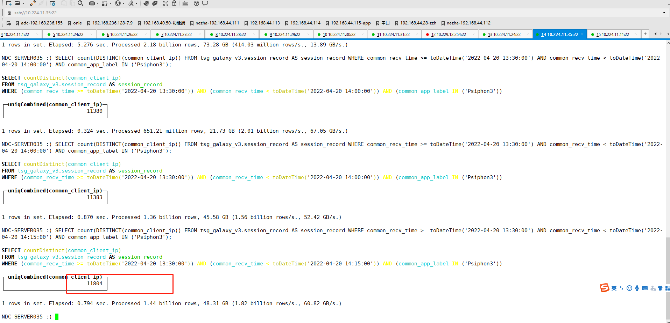Toggle Sogou English/Chinese input mode

614,288
